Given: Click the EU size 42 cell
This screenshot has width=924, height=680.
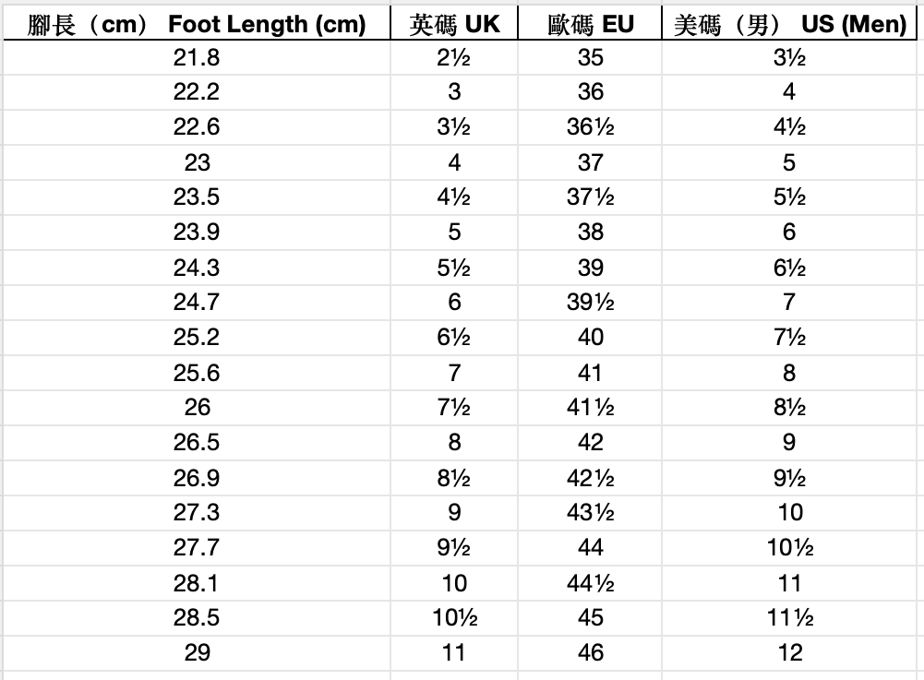Looking at the screenshot, I should coord(590,442).
